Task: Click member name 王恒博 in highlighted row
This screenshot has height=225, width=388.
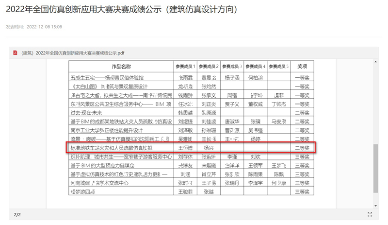Action: click(185, 148)
